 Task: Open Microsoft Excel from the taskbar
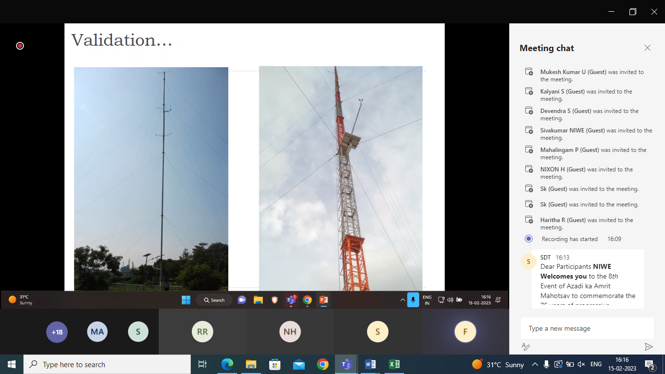coord(394,364)
